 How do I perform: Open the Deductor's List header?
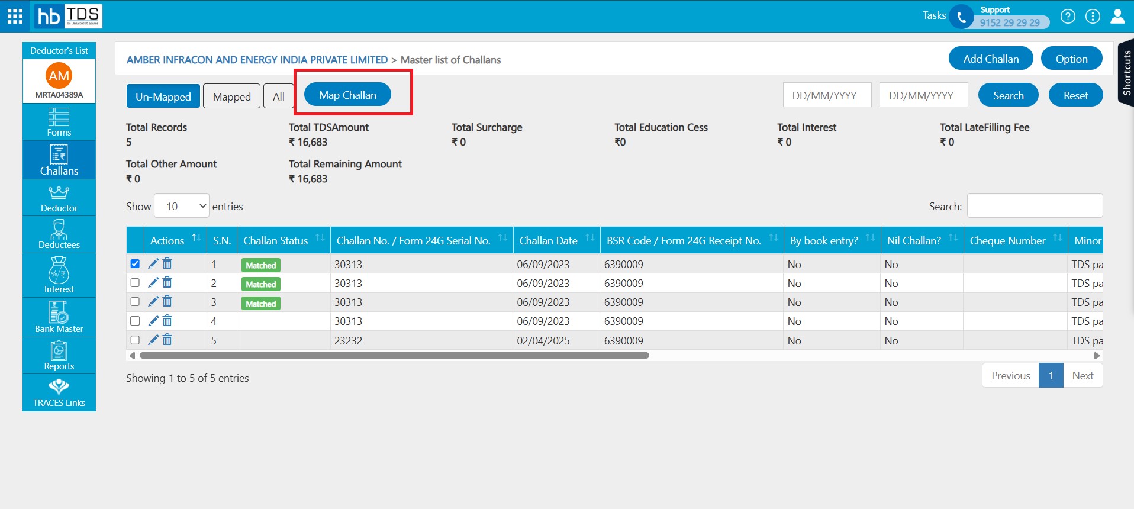click(x=59, y=51)
